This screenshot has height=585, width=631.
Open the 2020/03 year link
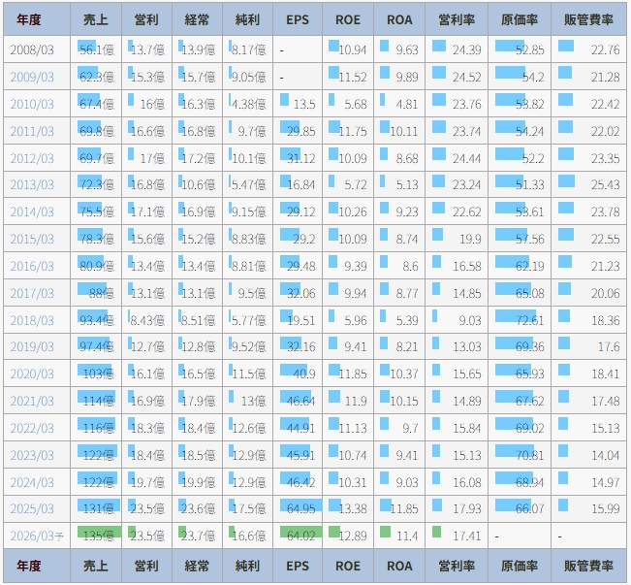click(32, 374)
